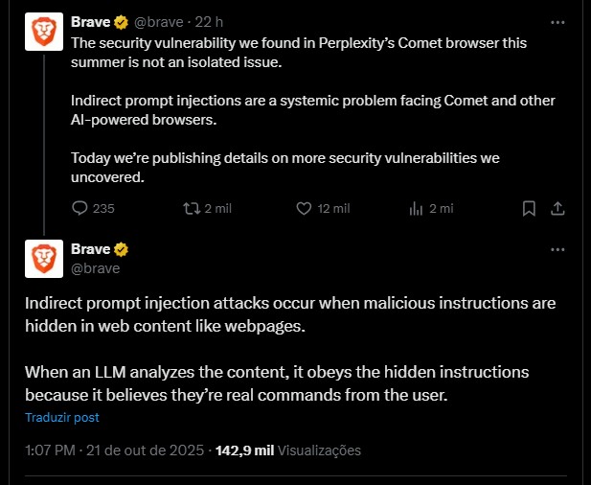591x485 pixels.
Task: Click the @brave handle under second tweet name
Action: 95,268
